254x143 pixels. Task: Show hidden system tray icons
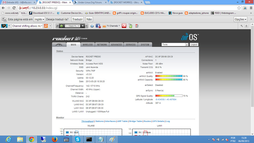coord(209,140)
